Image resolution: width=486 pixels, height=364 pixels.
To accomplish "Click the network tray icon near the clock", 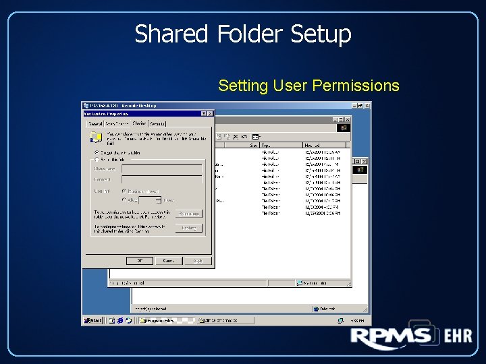I will click(341, 321).
